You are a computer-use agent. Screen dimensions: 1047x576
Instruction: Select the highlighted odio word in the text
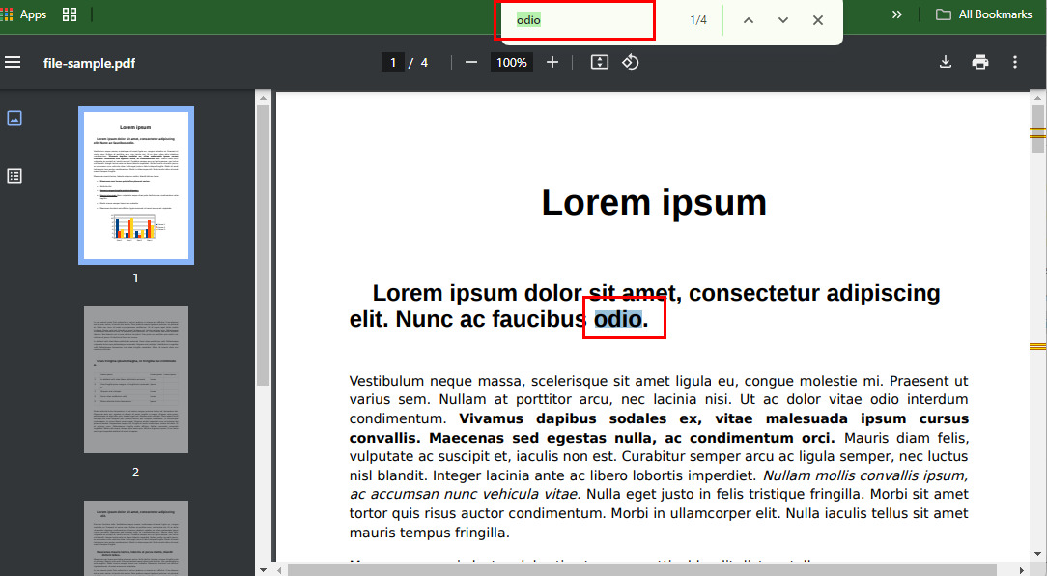[x=616, y=318]
